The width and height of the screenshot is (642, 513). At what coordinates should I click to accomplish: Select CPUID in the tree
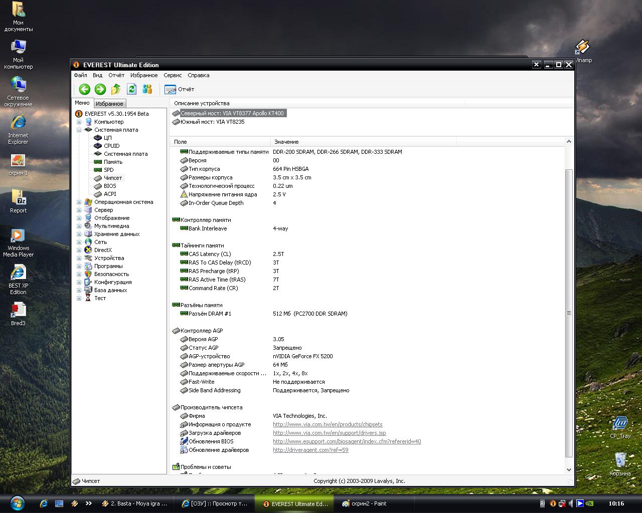(112, 146)
